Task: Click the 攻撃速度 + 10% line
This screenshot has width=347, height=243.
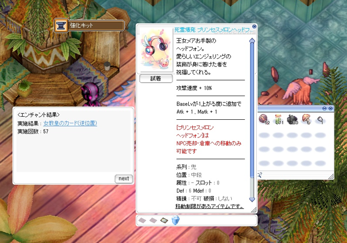Action: (x=194, y=88)
